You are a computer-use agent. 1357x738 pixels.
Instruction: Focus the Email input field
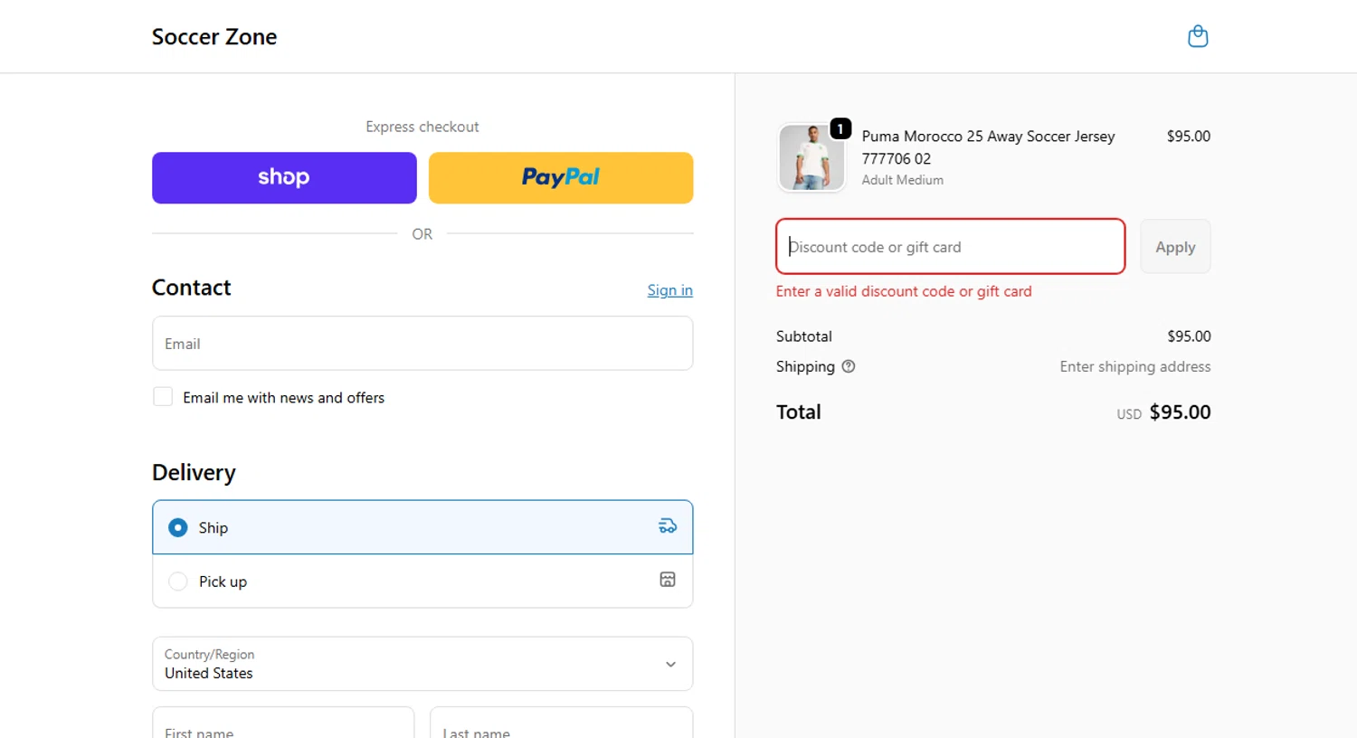422,344
